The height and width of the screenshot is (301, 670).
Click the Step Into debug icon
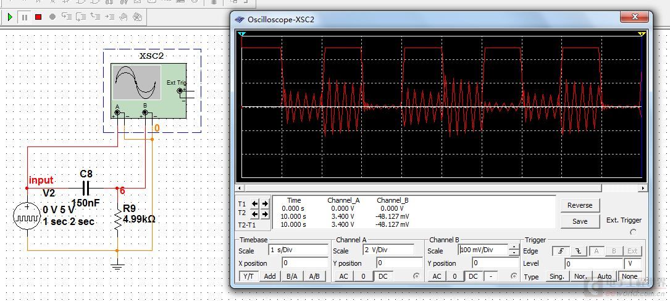pos(66,17)
